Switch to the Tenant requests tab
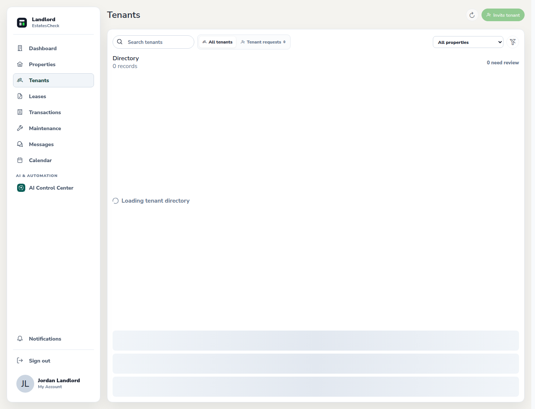Viewport: 535px width, 409px height. click(263, 42)
